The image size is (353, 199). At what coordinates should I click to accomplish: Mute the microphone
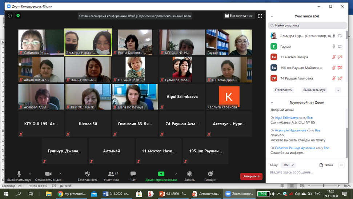pyautogui.click(x=19, y=176)
